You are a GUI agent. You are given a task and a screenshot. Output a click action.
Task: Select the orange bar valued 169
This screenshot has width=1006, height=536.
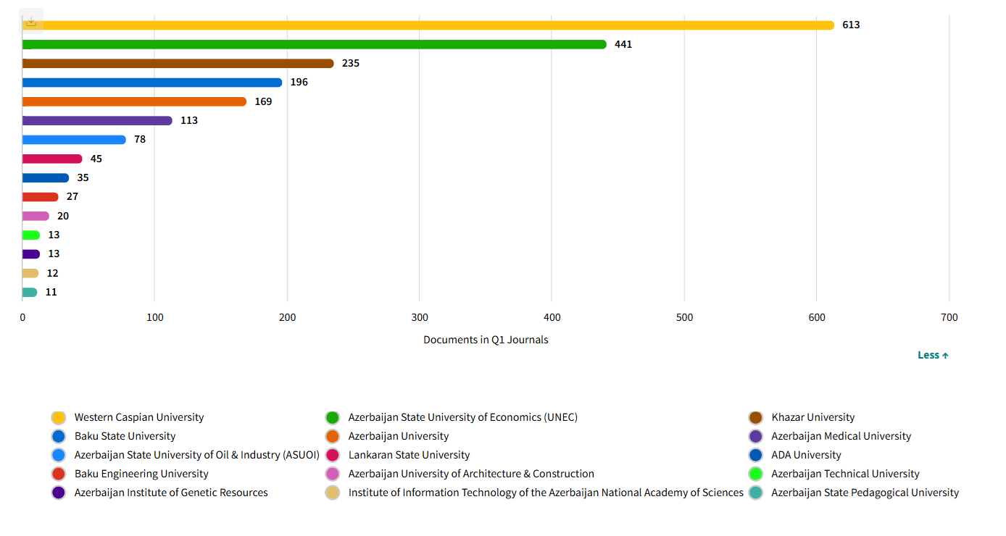tap(134, 102)
